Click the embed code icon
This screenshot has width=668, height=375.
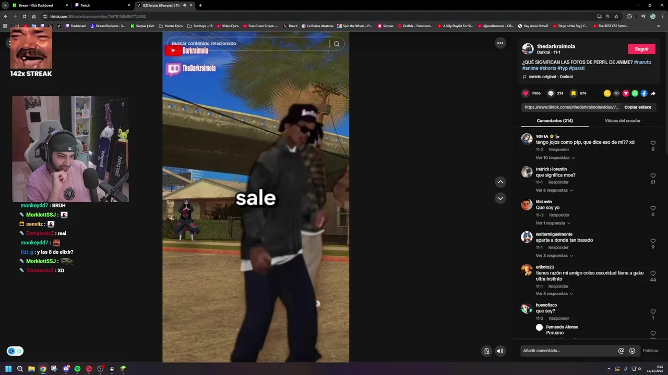[616, 93]
